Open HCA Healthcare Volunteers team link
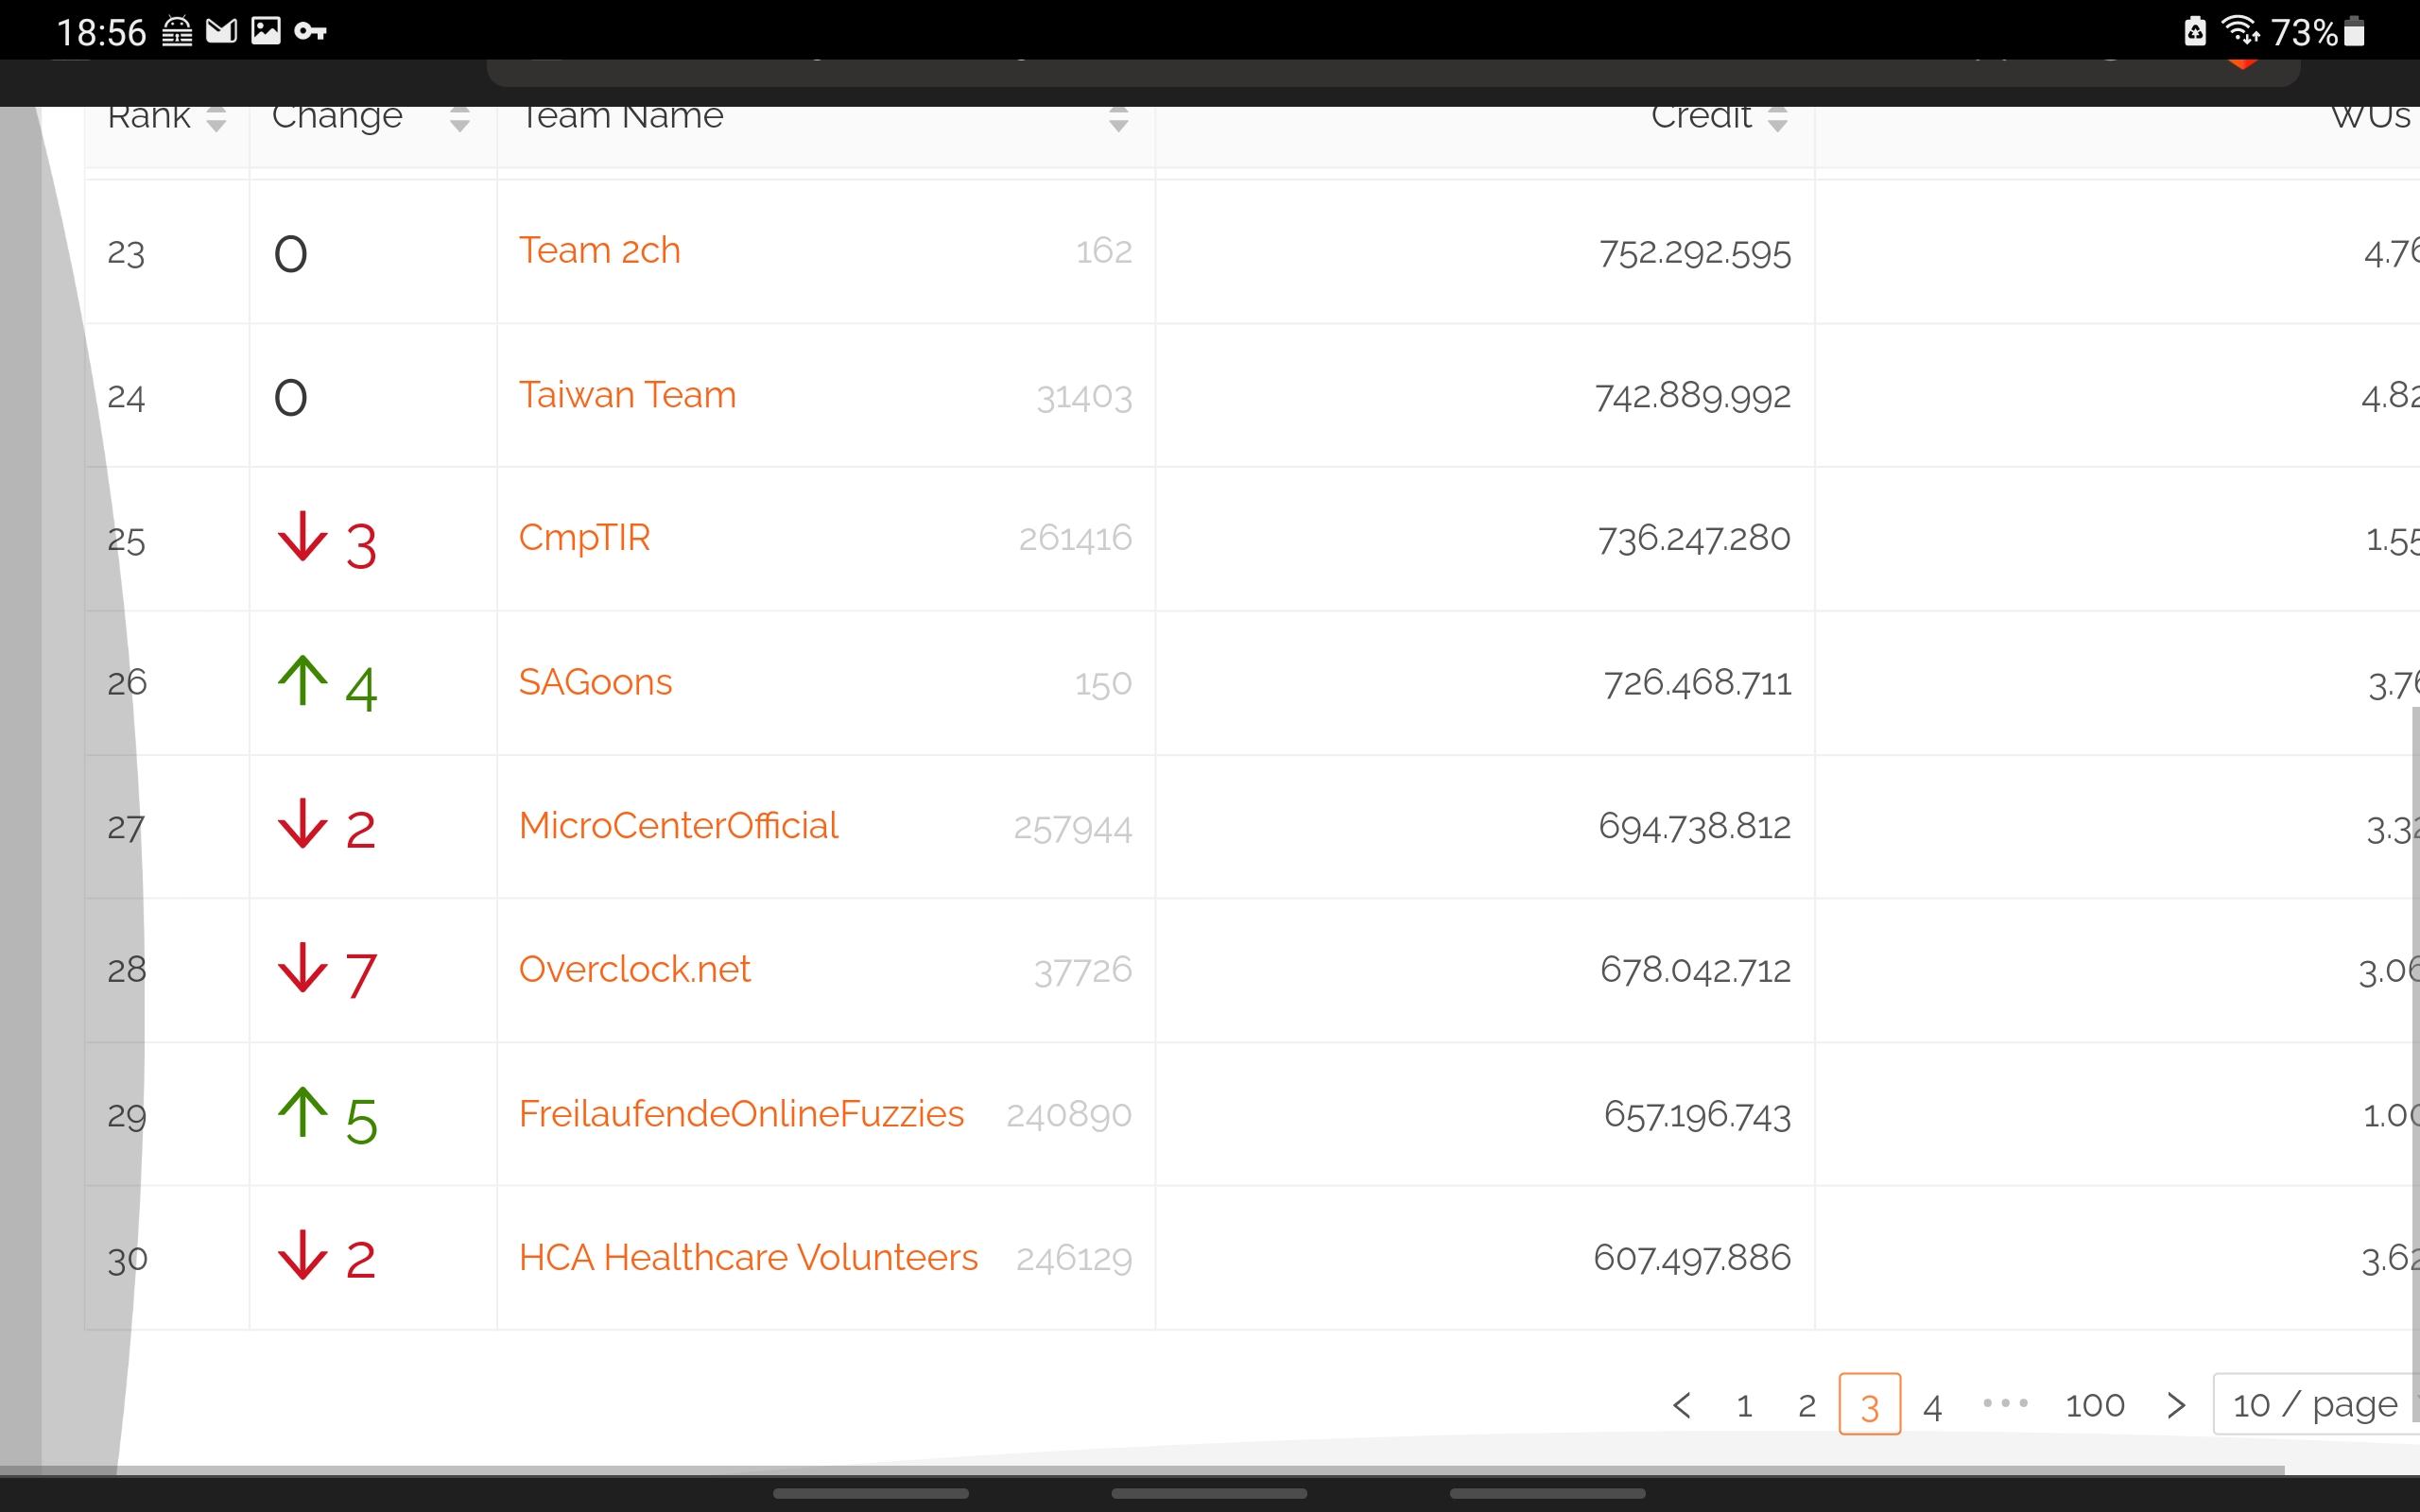The height and width of the screenshot is (1512, 2420). 748,1257
